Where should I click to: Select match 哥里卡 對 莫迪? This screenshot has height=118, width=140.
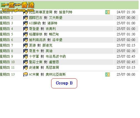[41, 51]
